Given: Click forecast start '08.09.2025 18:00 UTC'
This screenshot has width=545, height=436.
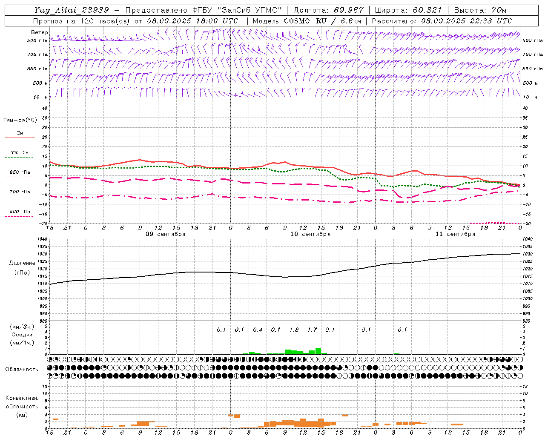Looking at the screenshot, I should coord(192,21).
